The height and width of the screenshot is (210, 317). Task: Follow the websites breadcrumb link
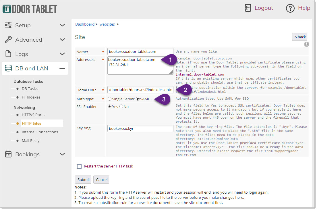click(107, 24)
